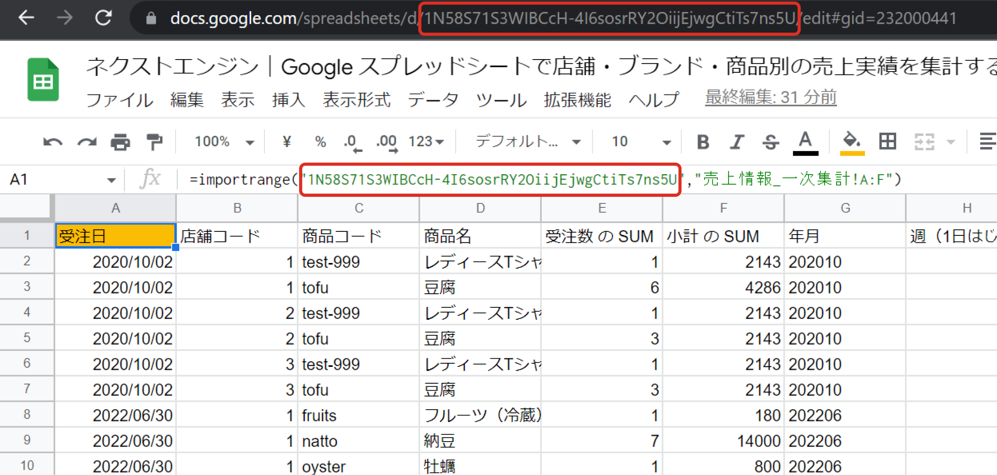Toggle strikethrough formatting

pos(771,142)
